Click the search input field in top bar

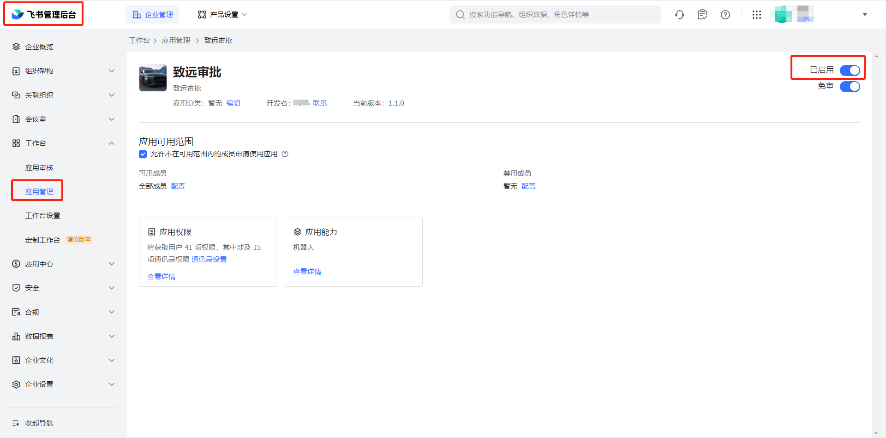(554, 14)
